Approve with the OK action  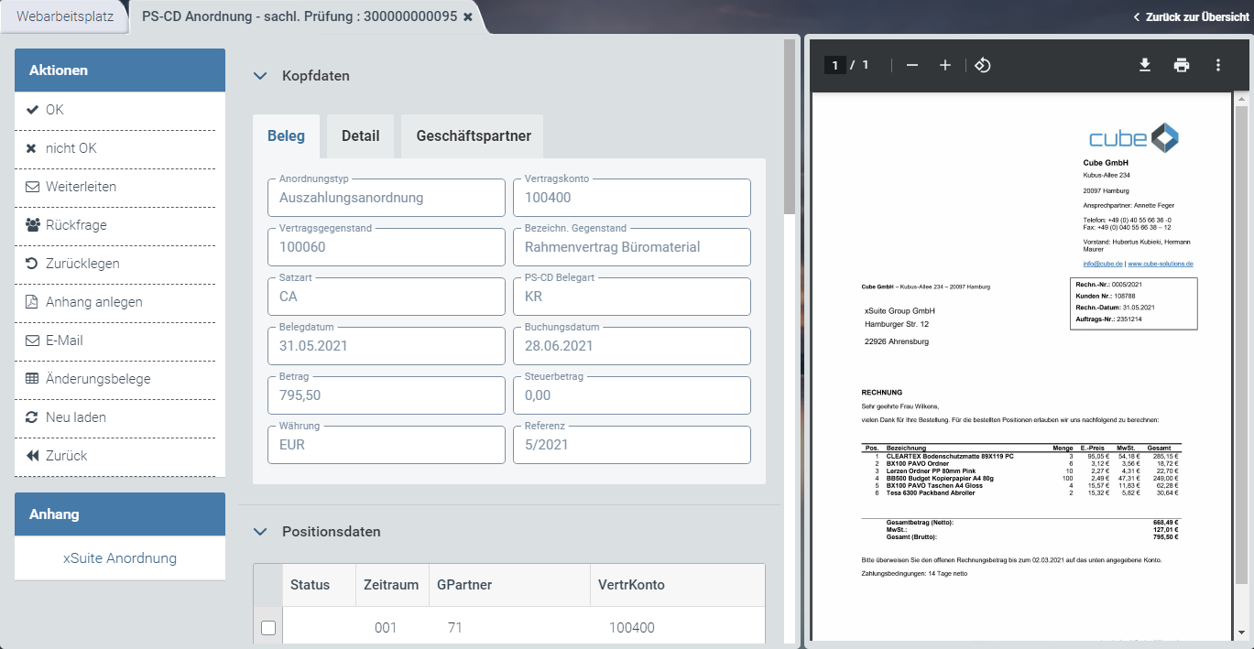55,110
